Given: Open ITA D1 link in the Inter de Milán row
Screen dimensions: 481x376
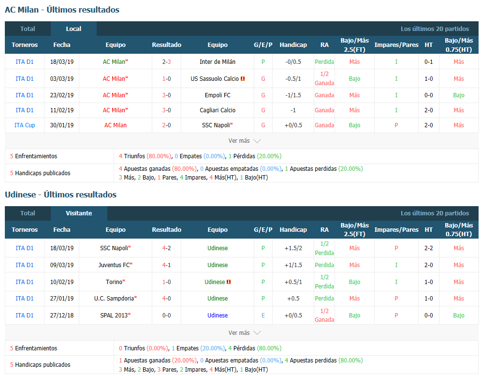Looking at the screenshot, I should coord(25,62).
